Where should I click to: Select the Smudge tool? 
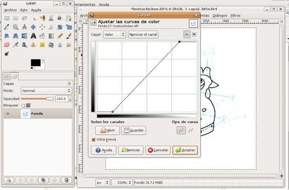pyautogui.click(x=69, y=45)
